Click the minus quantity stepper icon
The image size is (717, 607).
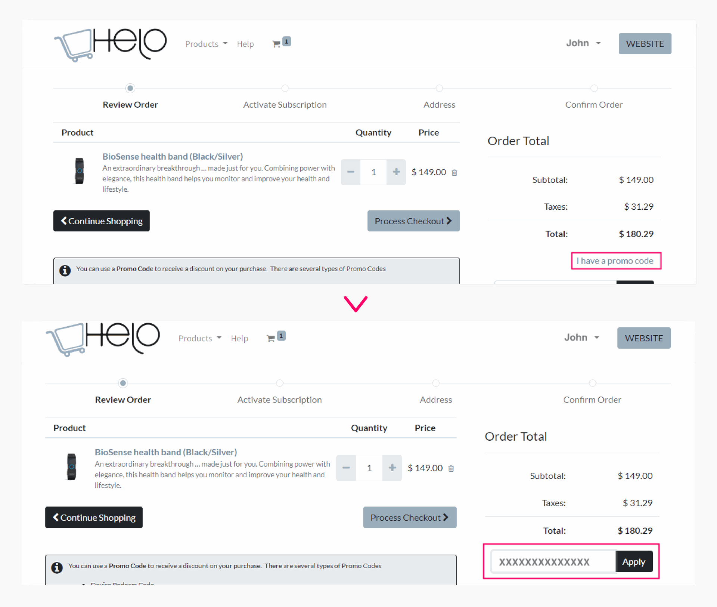coord(349,172)
